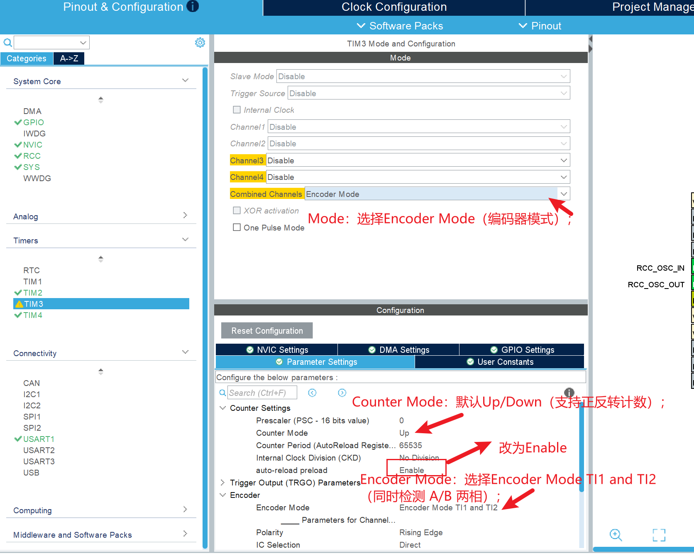The width and height of the screenshot is (694, 558).
Task: Open the Channel1 dropdown
Action: point(419,127)
